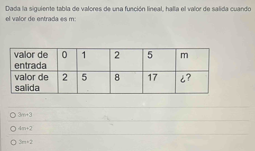Click the 5 cell in the entrada row
The image size is (255, 151).
tap(150, 55)
